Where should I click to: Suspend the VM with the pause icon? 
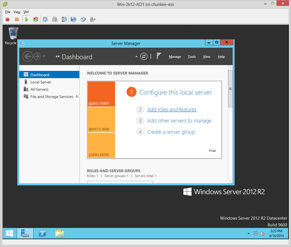(17, 19)
